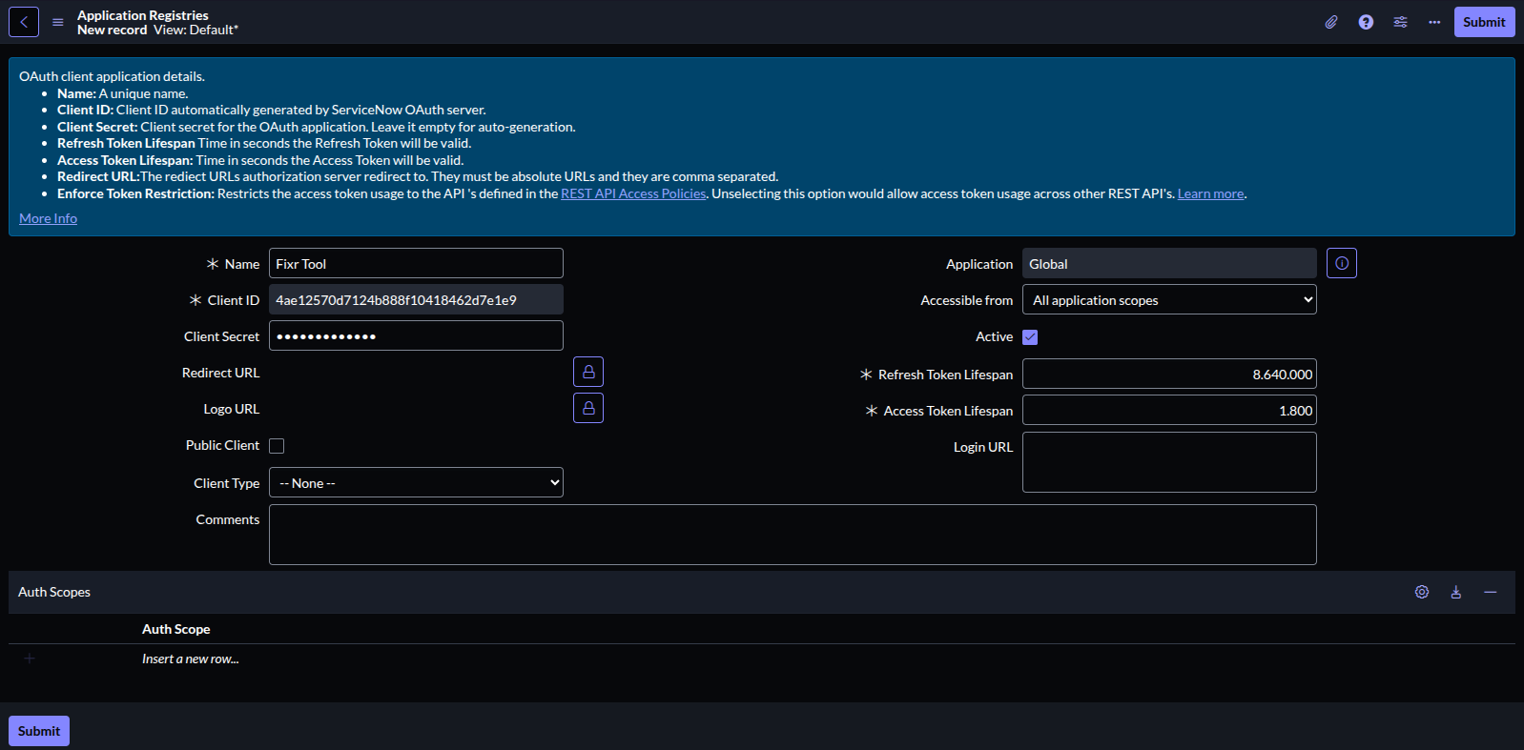Open the form context menu (hamburger icon)

point(58,22)
